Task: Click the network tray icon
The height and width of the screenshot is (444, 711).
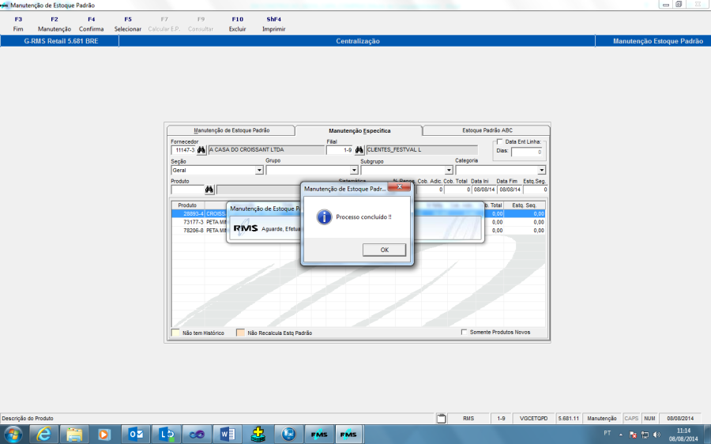Action: (x=645, y=435)
